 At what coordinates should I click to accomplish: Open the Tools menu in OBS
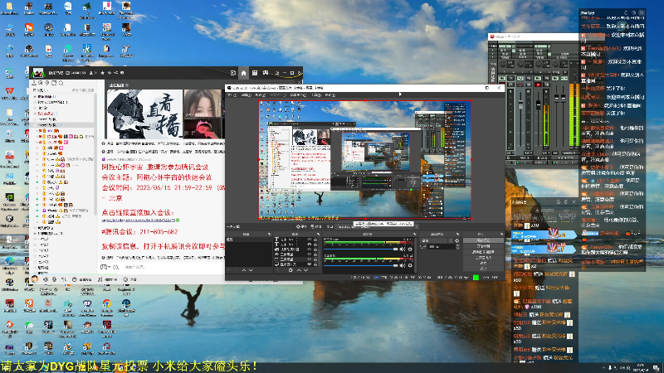(x=316, y=95)
